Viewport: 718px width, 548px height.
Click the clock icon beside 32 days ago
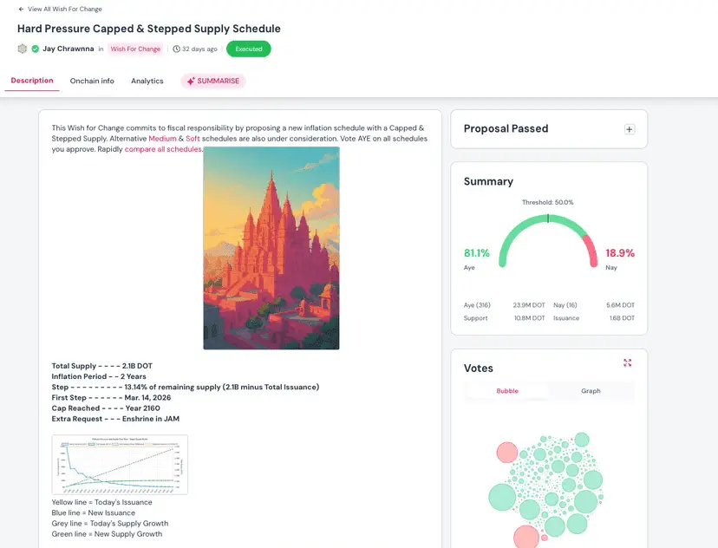[x=176, y=49]
